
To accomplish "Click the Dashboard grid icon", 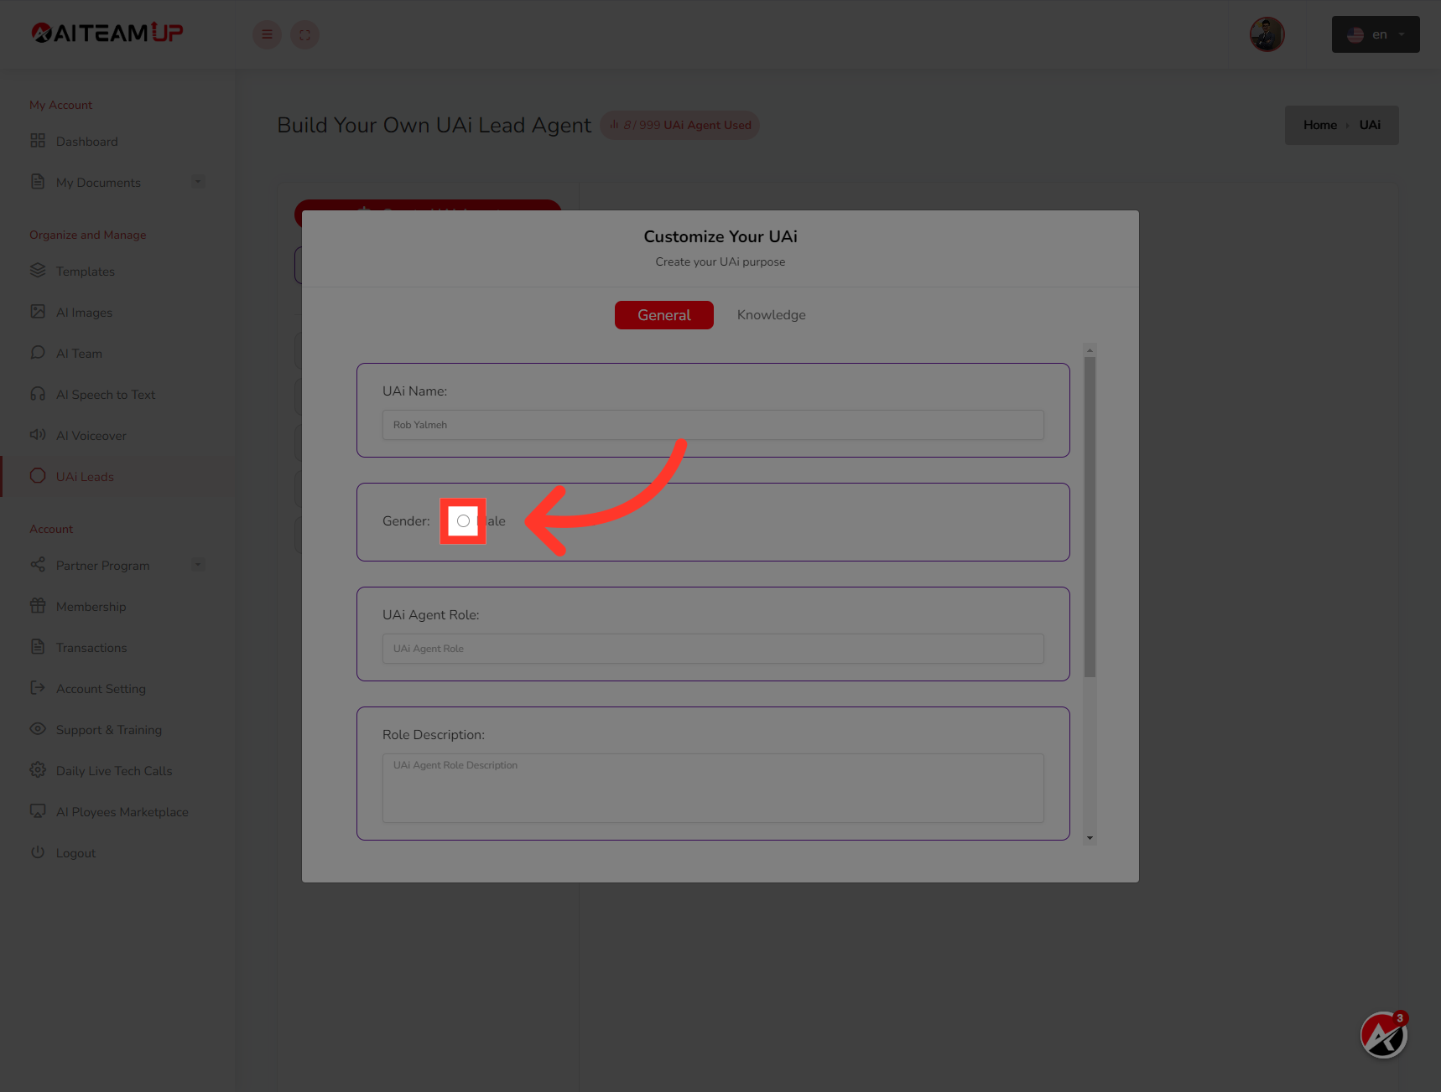I will pos(38,141).
